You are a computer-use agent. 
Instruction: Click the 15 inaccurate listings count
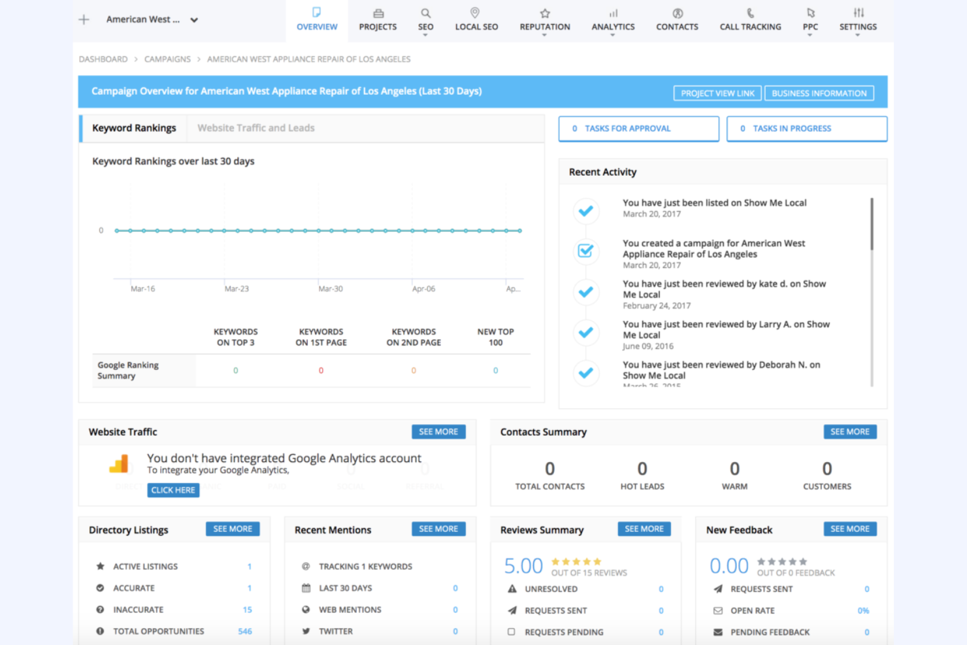coord(247,610)
